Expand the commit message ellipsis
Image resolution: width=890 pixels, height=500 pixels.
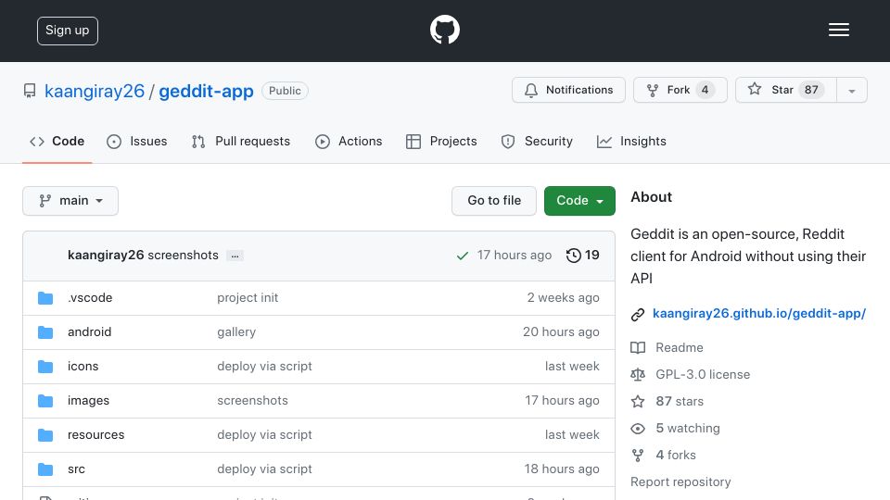coord(235,256)
